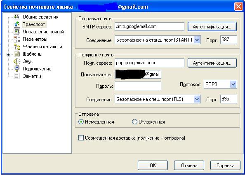Click the Отмена button
Image resolution: width=245 pixels, height=175 pixels.
click(x=189, y=166)
